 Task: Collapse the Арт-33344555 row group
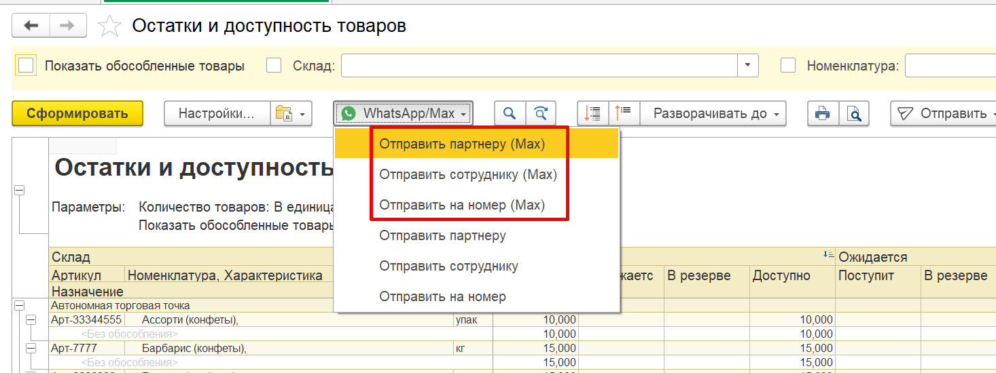pyautogui.click(x=31, y=320)
